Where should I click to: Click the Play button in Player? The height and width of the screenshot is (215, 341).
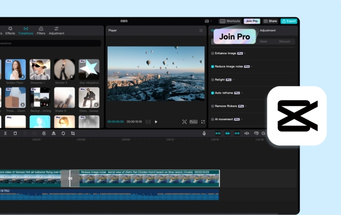click(156, 122)
